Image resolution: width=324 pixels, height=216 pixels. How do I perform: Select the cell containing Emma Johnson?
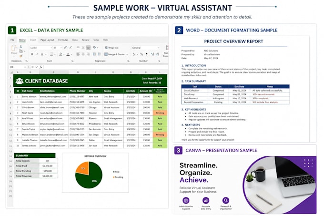[x=29, y=96]
